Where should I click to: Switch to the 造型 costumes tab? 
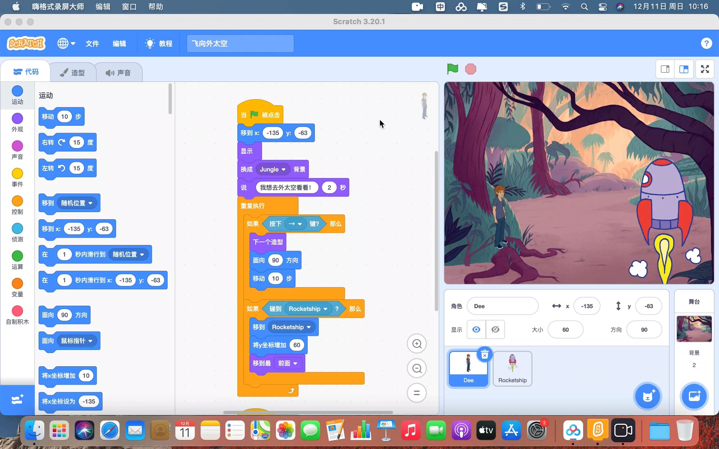(72, 73)
